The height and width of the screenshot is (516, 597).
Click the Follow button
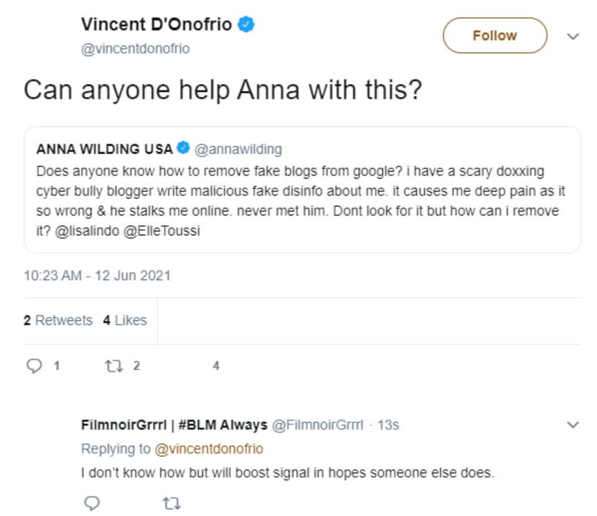(494, 36)
